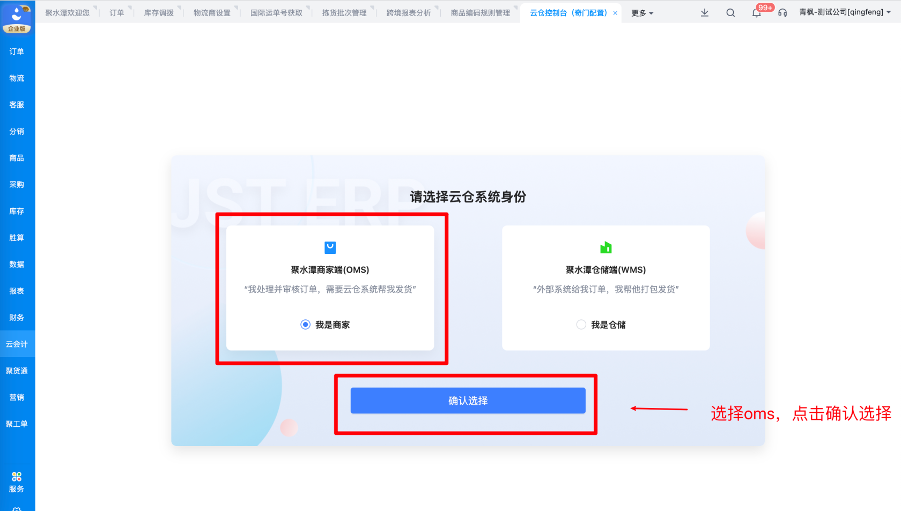Open 聚货通 in the left sidebar
The image size is (901, 511).
click(x=17, y=371)
